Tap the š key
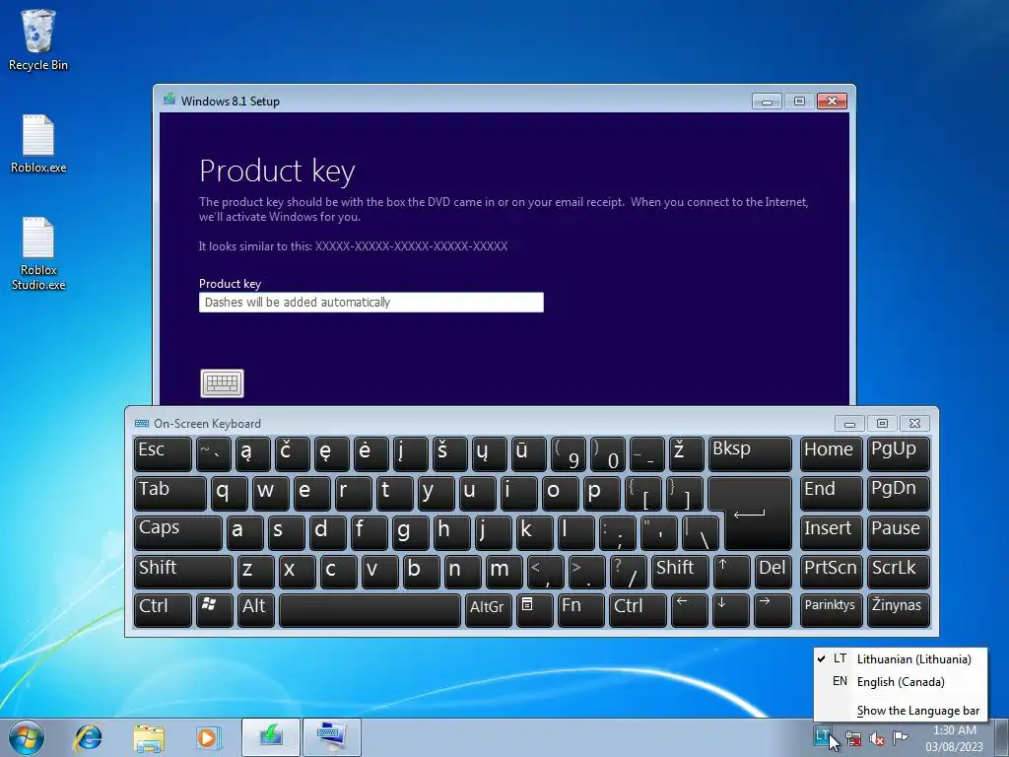The image size is (1009, 757). coord(449,453)
